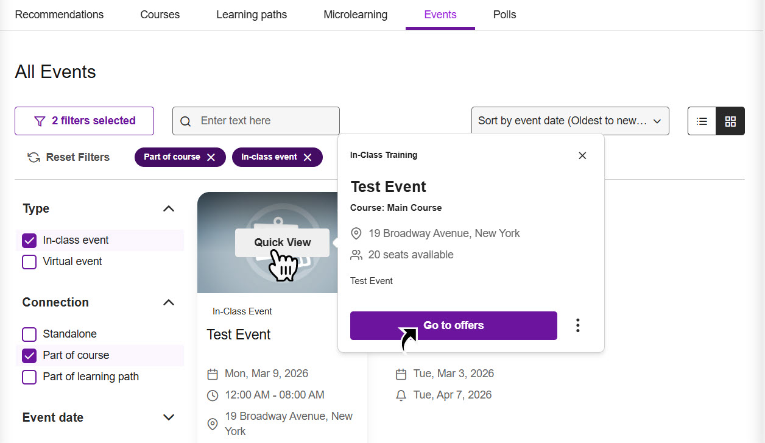Collapse the Type filter section
The image size is (765, 443).
(x=168, y=208)
